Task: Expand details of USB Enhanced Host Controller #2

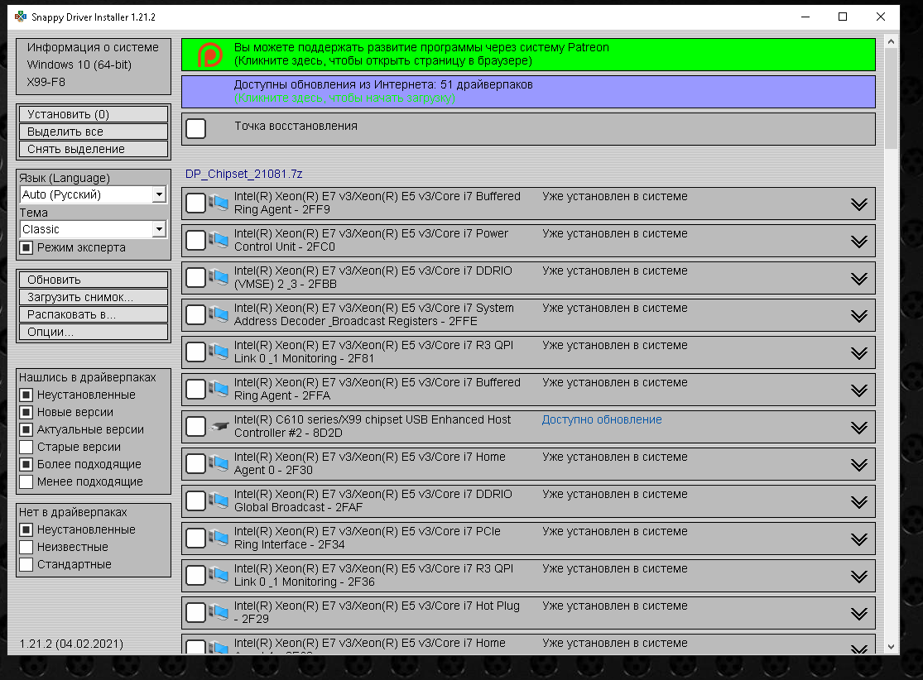Action: pyautogui.click(x=858, y=428)
